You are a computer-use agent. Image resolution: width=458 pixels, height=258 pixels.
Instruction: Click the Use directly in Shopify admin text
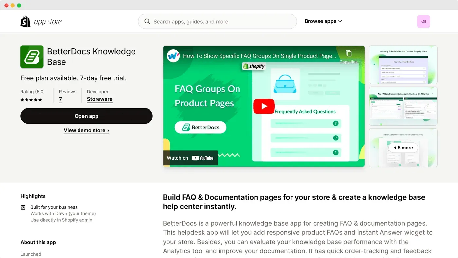click(61, 220)
